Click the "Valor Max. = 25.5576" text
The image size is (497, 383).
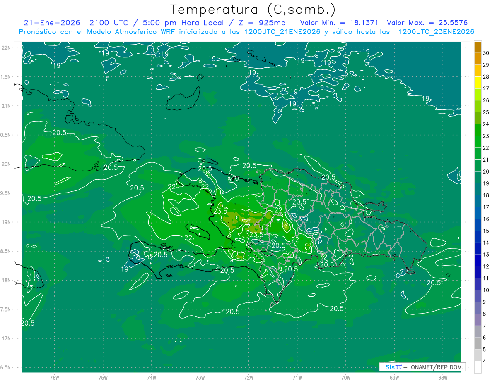click(427, 23)
